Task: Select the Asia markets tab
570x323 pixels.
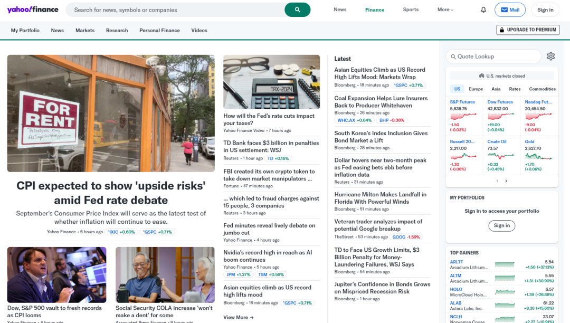Action: click(x=496, y=89)
